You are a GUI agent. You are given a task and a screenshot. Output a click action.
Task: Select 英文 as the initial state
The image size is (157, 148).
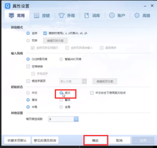(61, 93)
